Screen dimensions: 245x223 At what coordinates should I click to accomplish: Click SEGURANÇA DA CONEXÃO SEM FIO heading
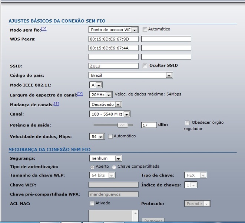point(50,150)
